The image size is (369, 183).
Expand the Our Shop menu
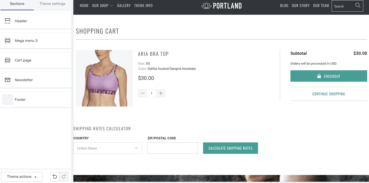(x=103, y=6)
